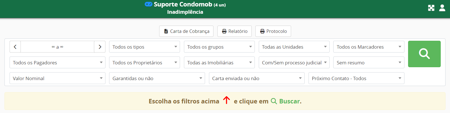Expand the Todos os tipos dropdown
Viewport: 450px width, 113px height.
(x=145, y=47)
